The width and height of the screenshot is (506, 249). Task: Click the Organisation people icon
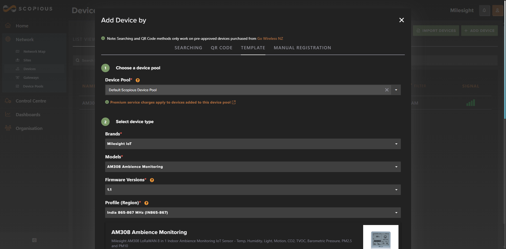(8, 128)
